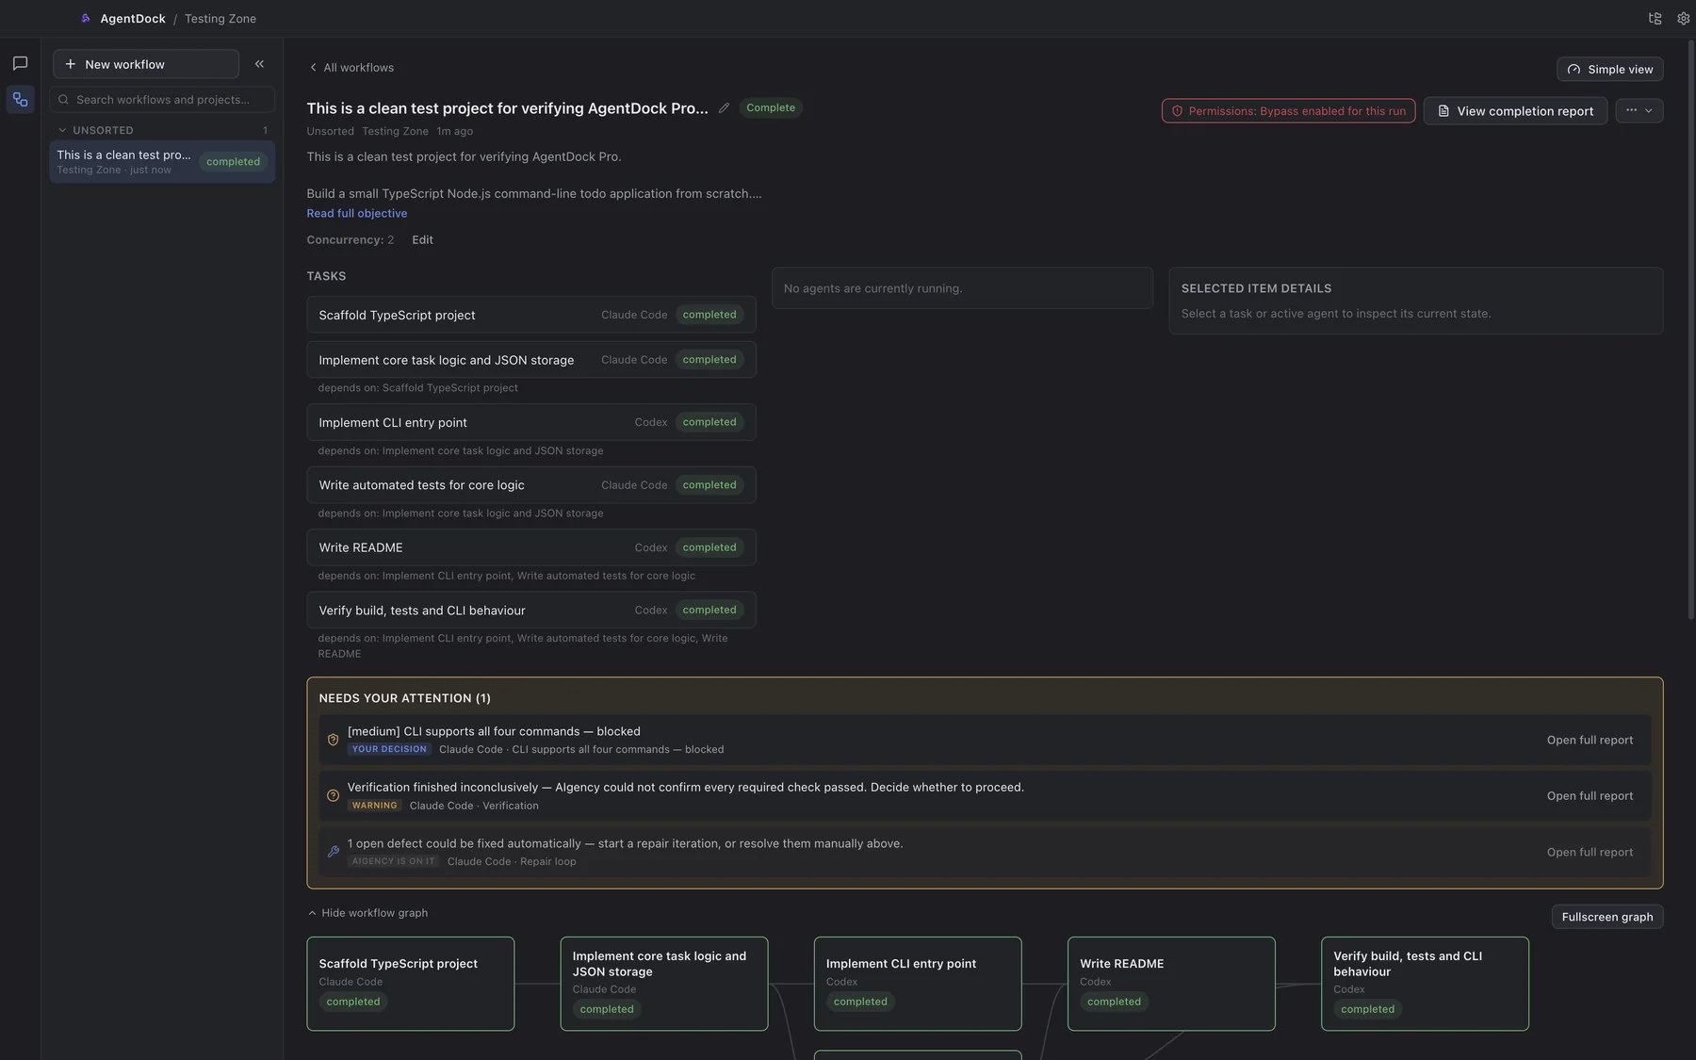Image resolution: width=1696 pixels, height=1060 pixels.
Task: Click the AgentDock logo icon
Action: (86, 18)
